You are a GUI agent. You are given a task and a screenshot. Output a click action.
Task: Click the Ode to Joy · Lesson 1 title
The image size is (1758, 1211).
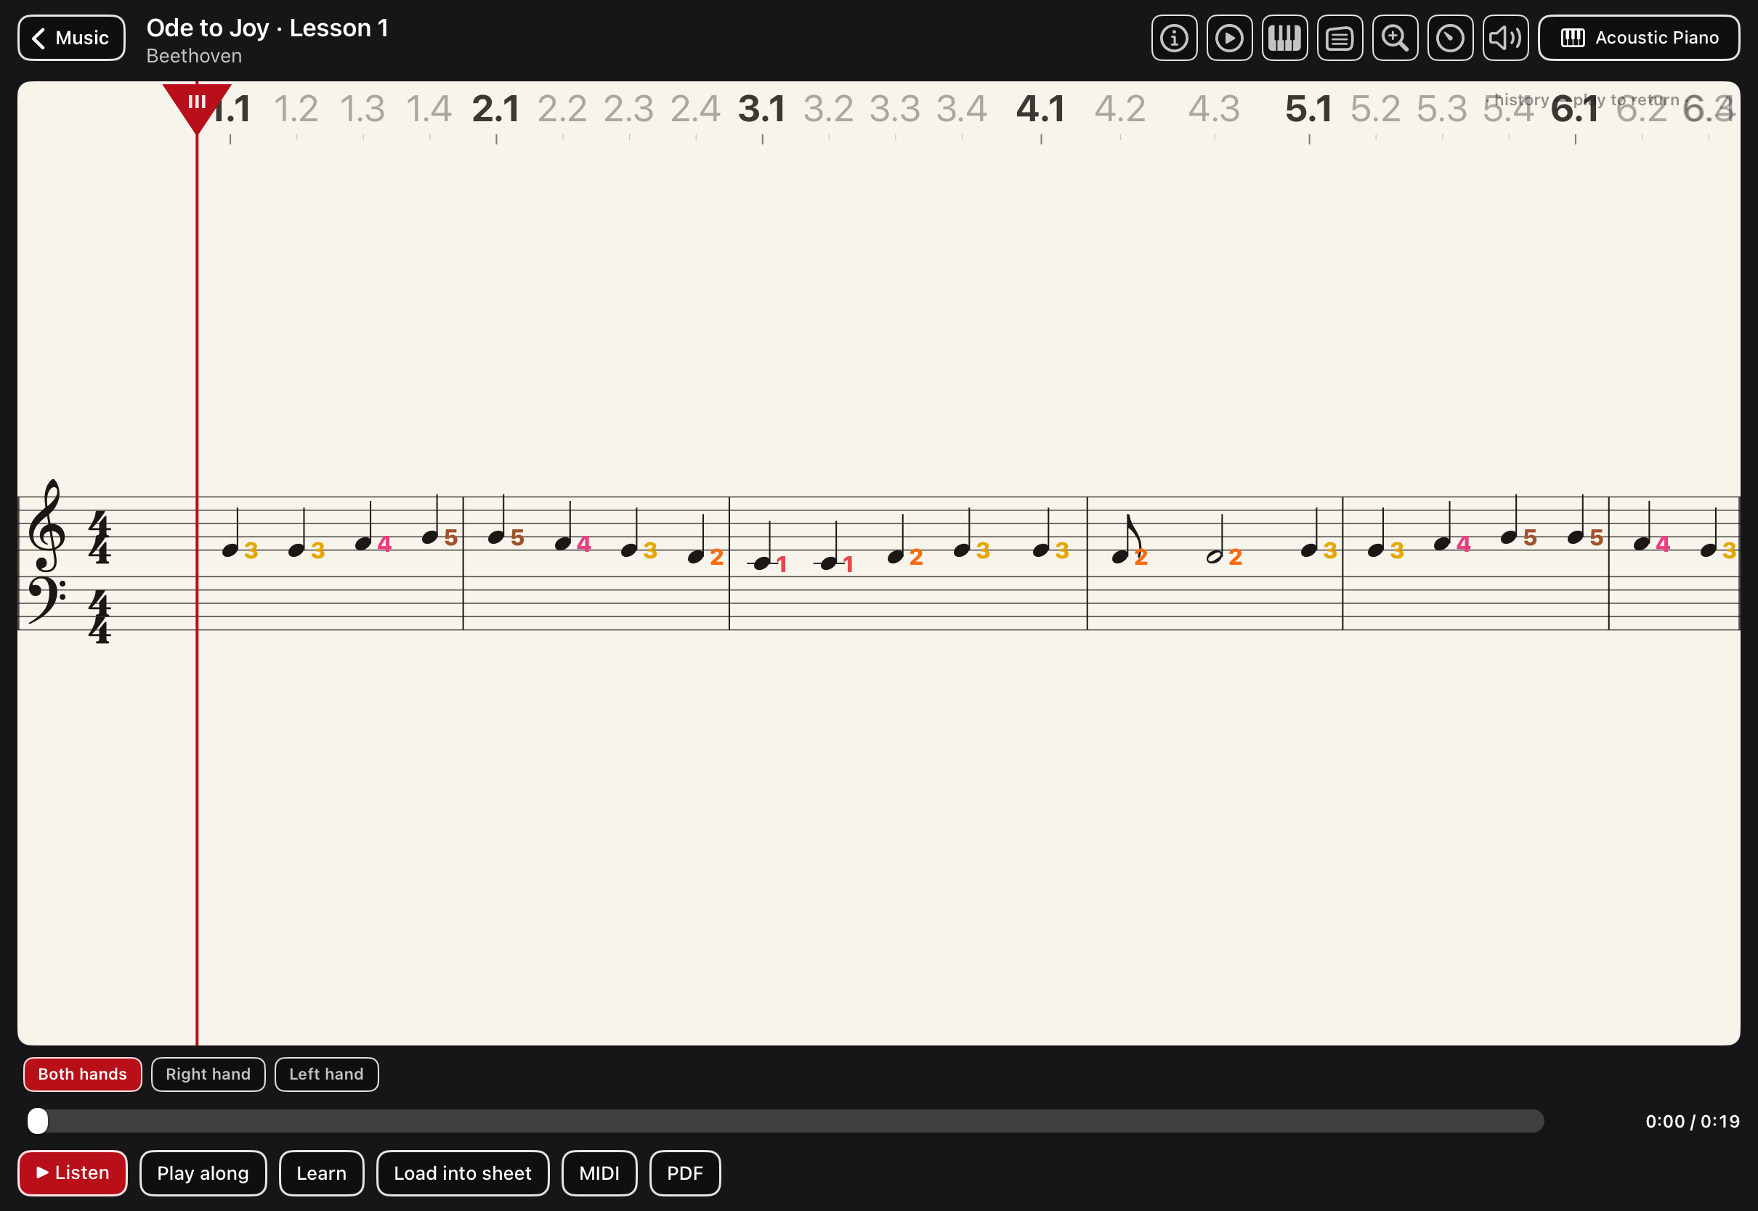267,28
